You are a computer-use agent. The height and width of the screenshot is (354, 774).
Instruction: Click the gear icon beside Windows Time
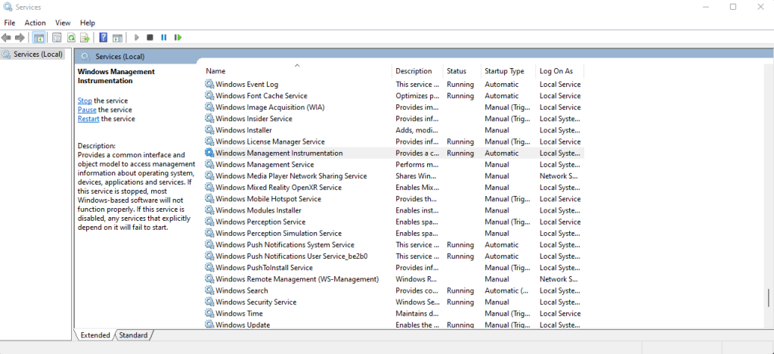(209, 313)
